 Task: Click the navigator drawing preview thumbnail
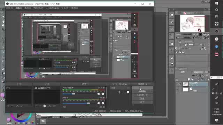coord(192,23)
